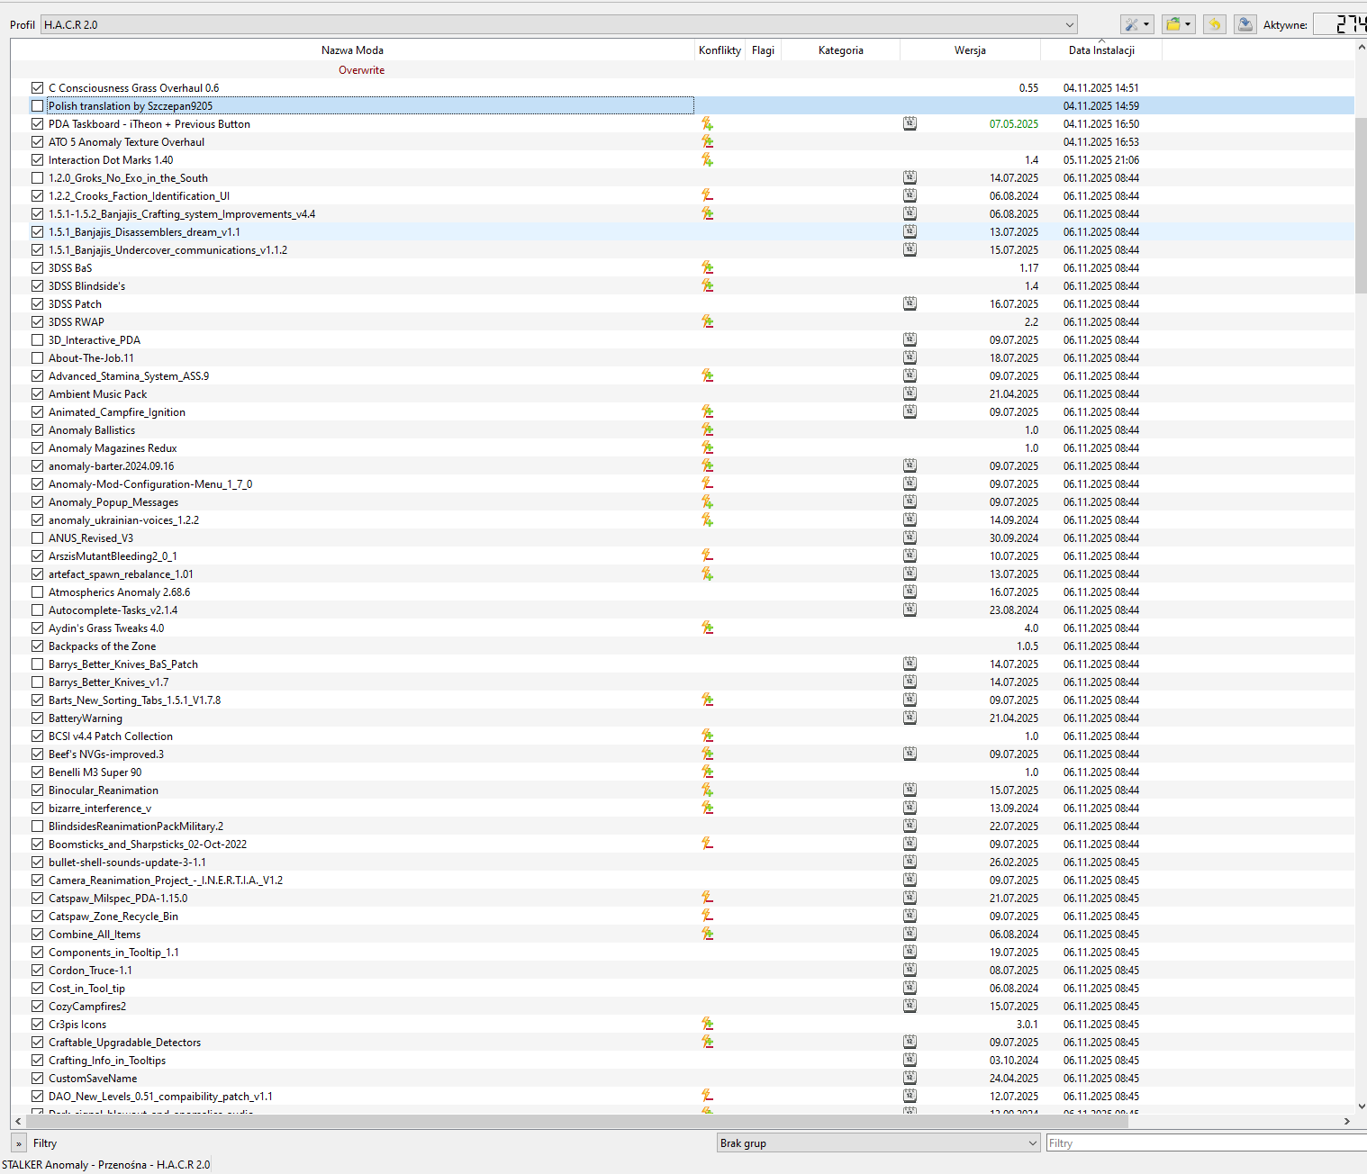Sort by Nazwa Moda column header

click(352, 50)
